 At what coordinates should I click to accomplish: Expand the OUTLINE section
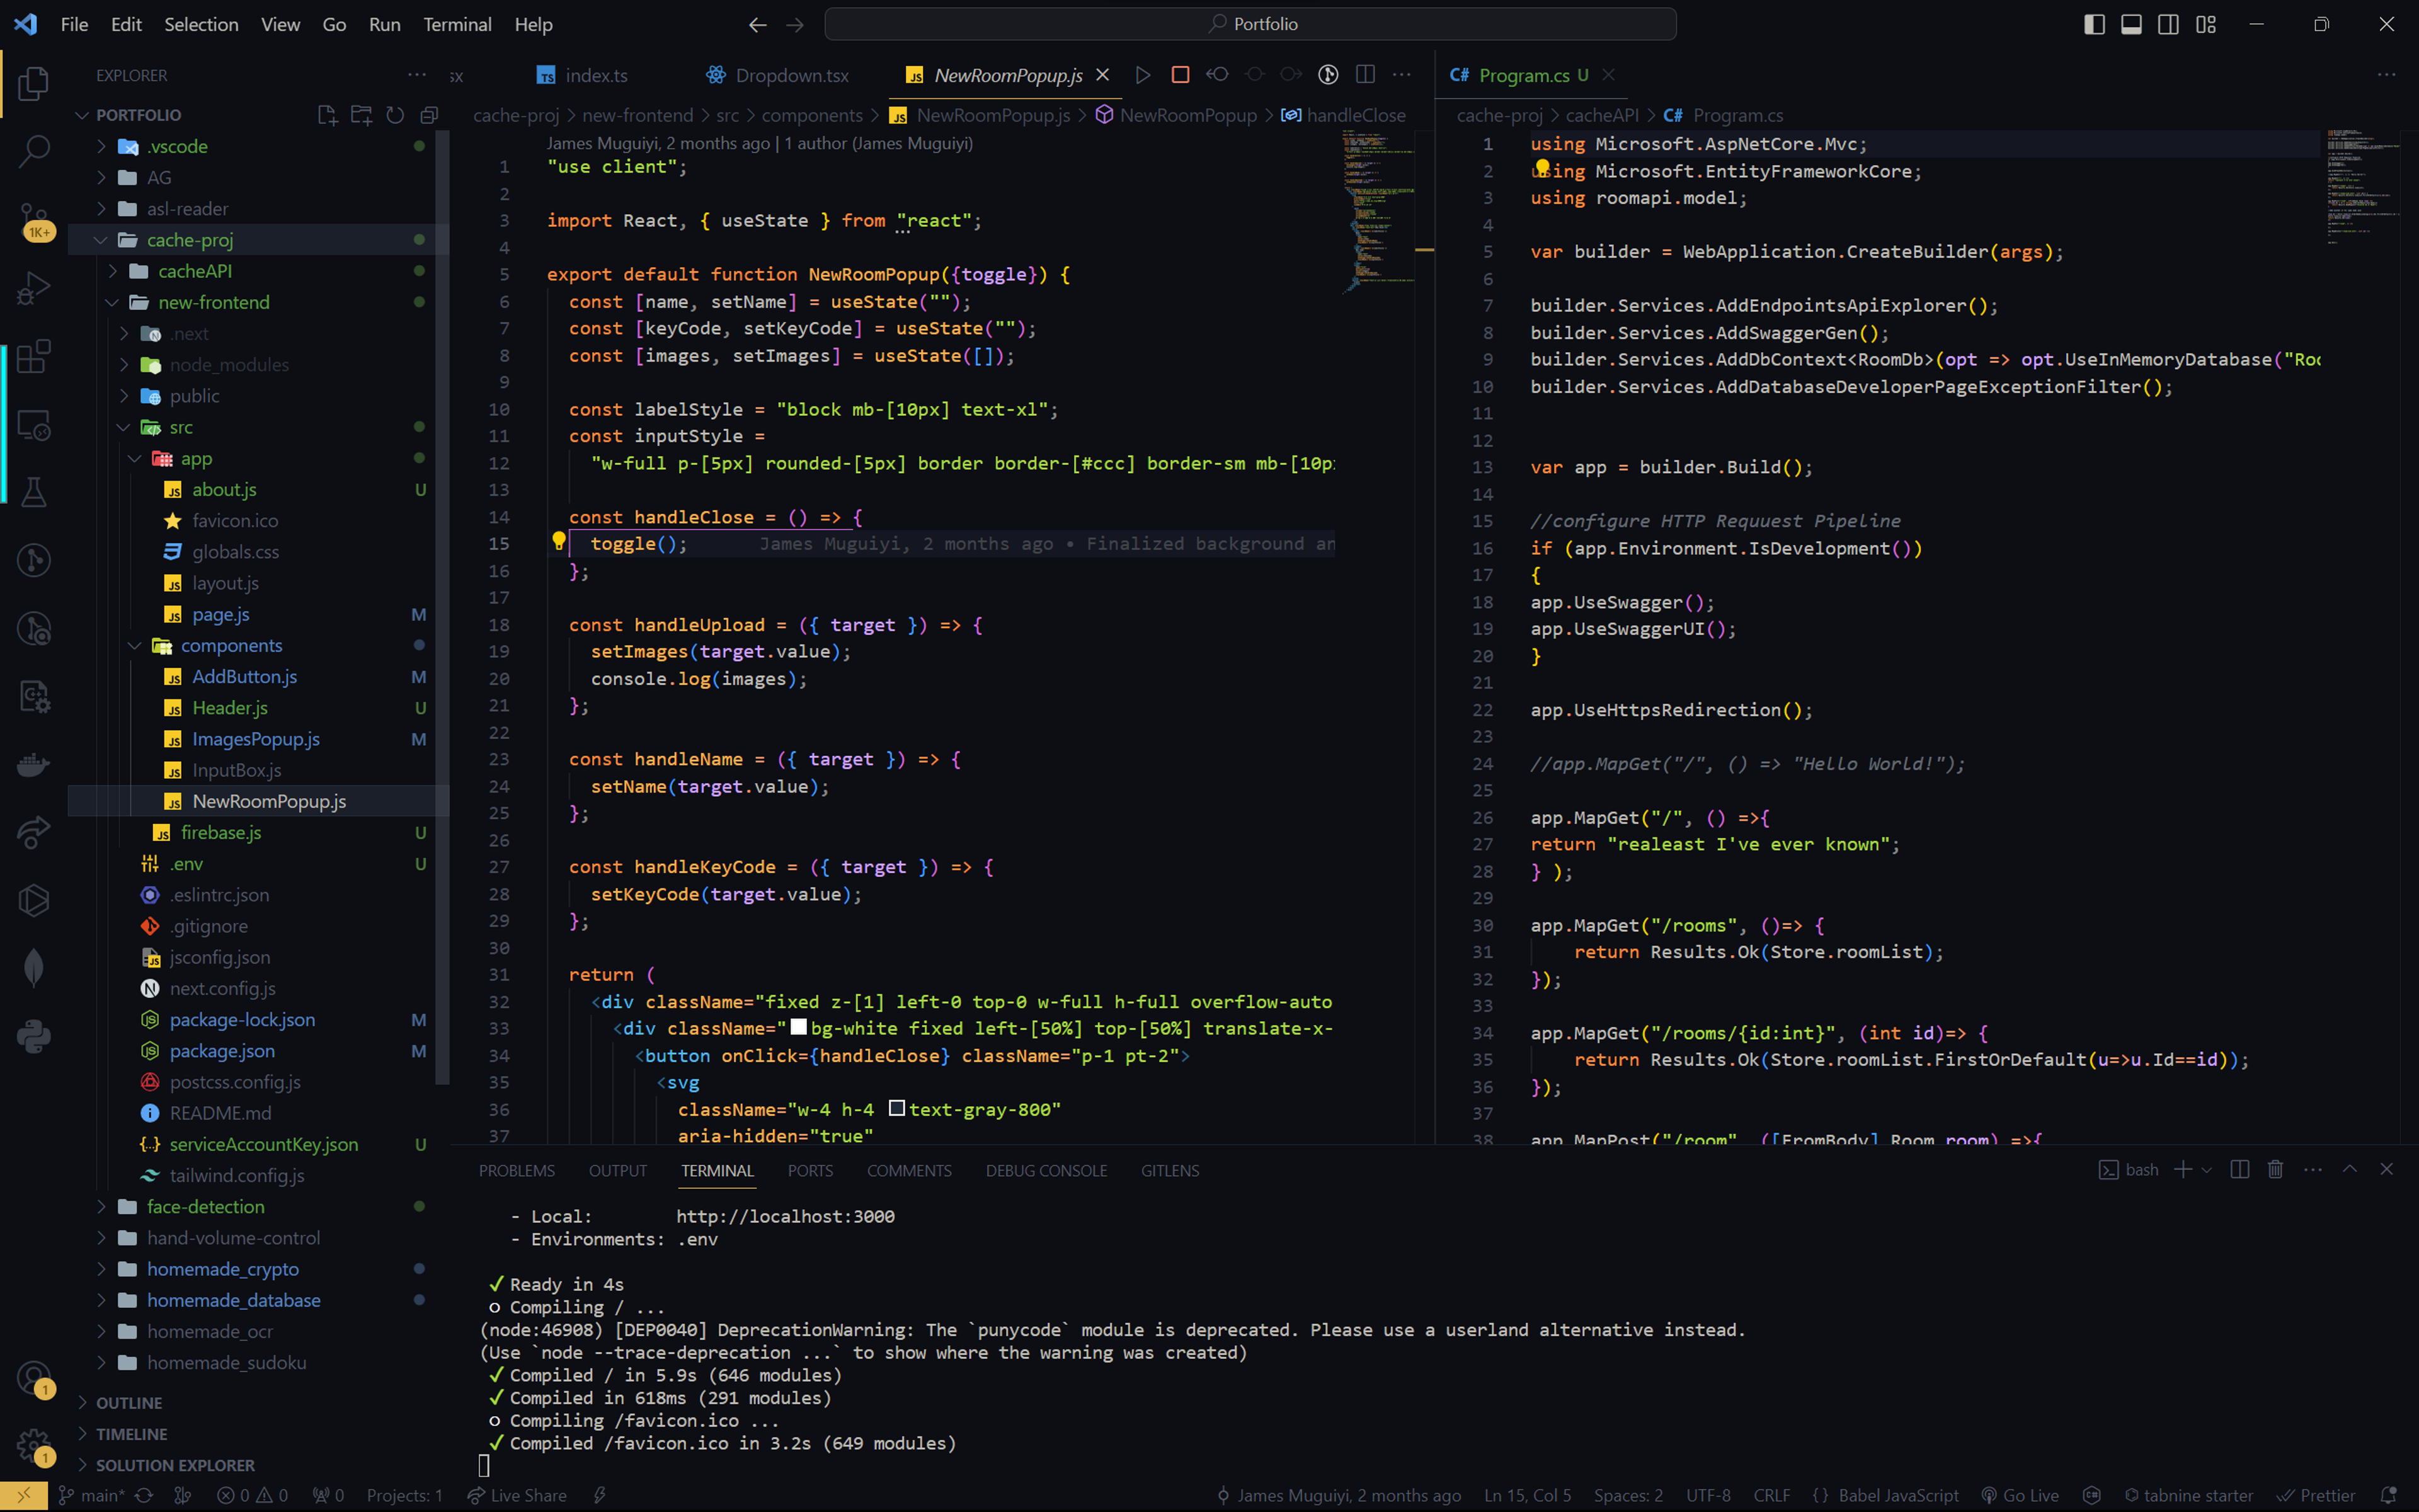coord(258,1403)
